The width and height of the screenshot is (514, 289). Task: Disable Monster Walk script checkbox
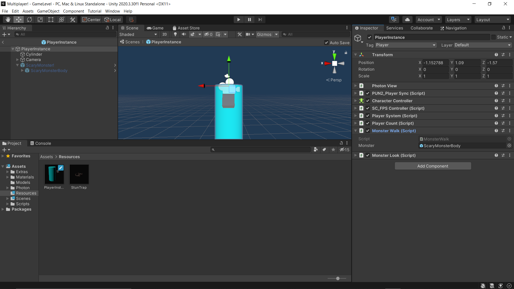pyautogui.click(x=368, y=131)
